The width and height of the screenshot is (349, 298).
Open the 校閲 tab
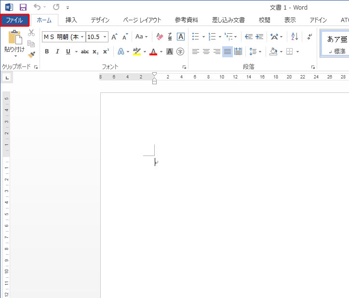click(265, 20)
